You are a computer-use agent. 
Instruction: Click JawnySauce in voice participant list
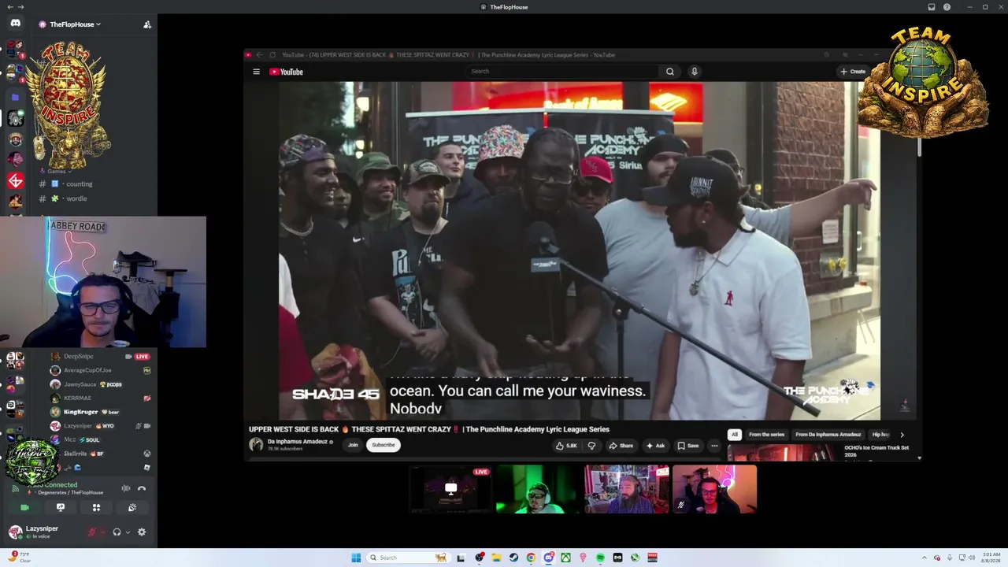[80, 384]
